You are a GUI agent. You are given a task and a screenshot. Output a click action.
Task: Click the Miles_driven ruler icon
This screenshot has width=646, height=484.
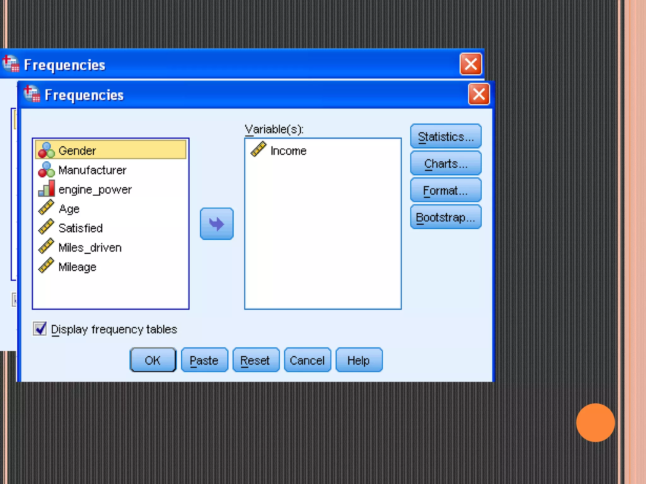pyautogui.click(x=46, y=247)
